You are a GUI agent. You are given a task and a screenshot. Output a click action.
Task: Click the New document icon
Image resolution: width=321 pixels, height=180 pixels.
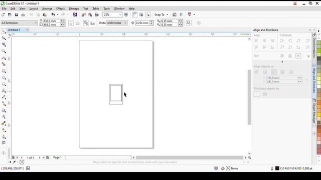click(x=3, y=14)
